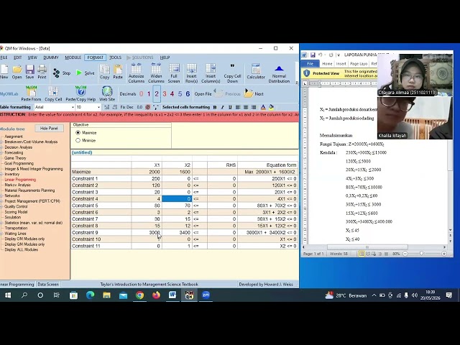Open the Web Site globe icon
The image size is (460, 345).
[x=107, y=94]
